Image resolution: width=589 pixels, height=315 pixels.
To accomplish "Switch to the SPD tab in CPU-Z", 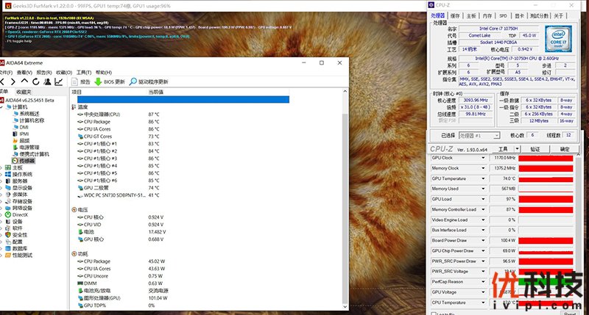I will click(503, 15).
